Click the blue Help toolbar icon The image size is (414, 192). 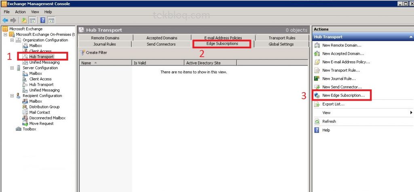pos(43,20)
